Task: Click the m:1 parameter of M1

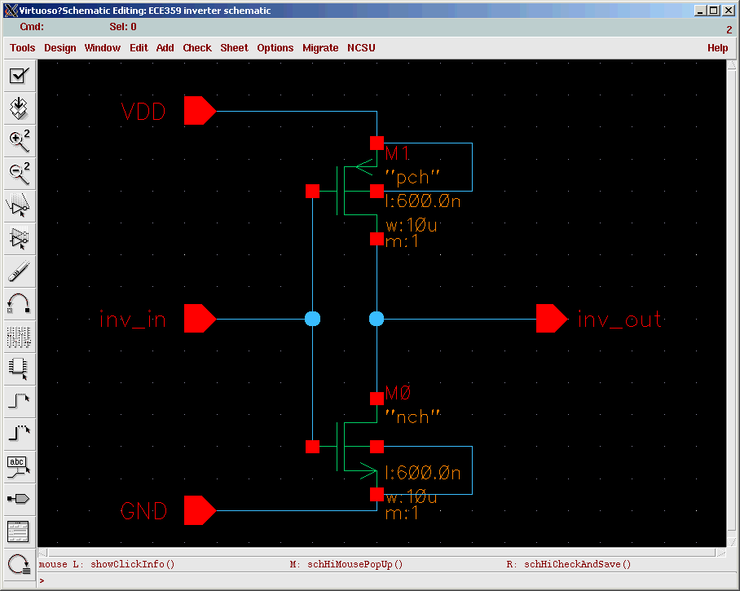Action: pos(402,241)
